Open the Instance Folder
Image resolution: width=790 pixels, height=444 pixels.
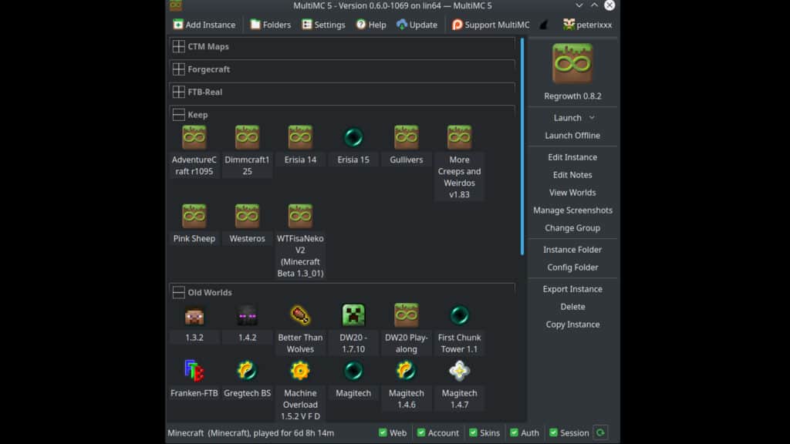[x=572, y=250]
